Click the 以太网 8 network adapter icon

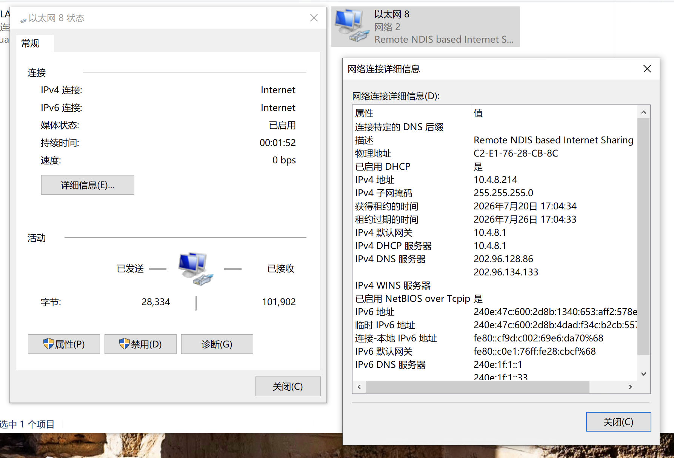[x=352, y=26]
